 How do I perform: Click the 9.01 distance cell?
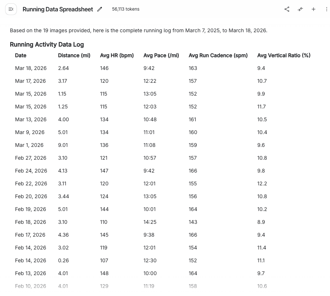point(63,145)
